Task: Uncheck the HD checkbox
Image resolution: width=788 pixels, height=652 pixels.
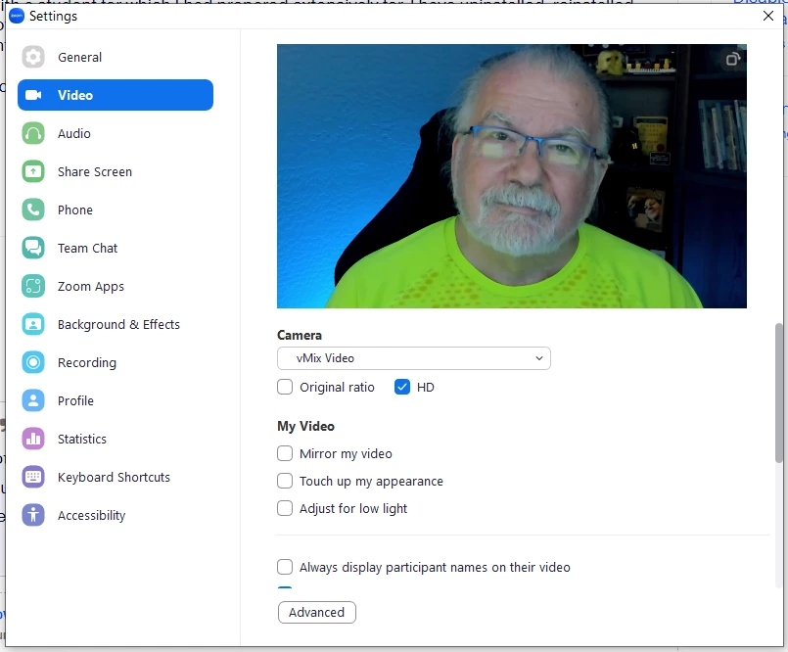Action: coord(402,387)
